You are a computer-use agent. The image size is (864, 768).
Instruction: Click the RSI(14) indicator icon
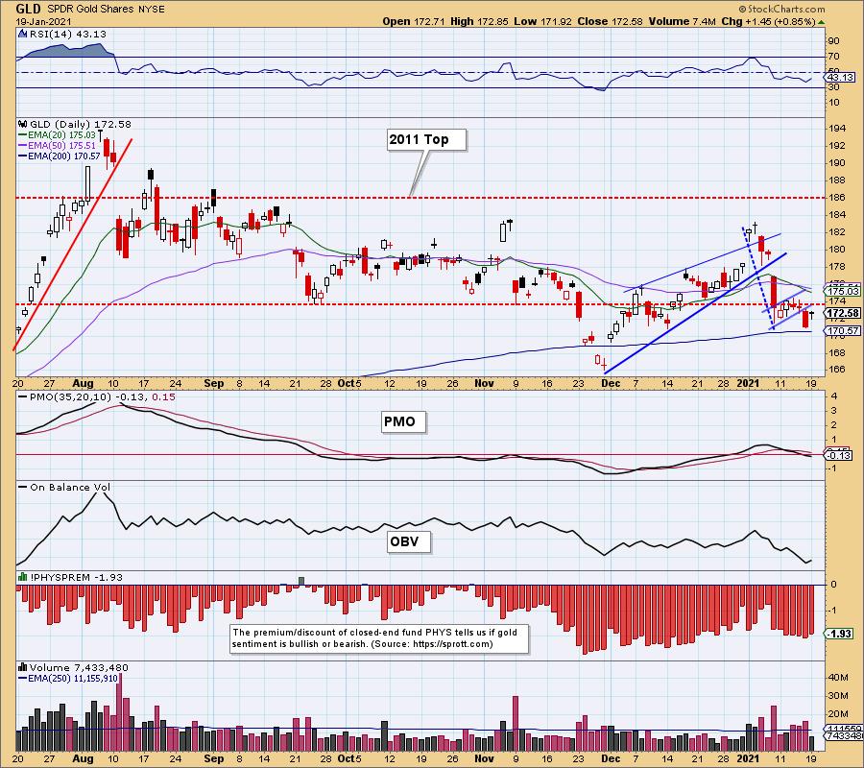coord(22,34)
